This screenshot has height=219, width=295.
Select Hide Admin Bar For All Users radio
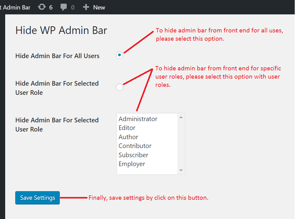click(120, 55)
